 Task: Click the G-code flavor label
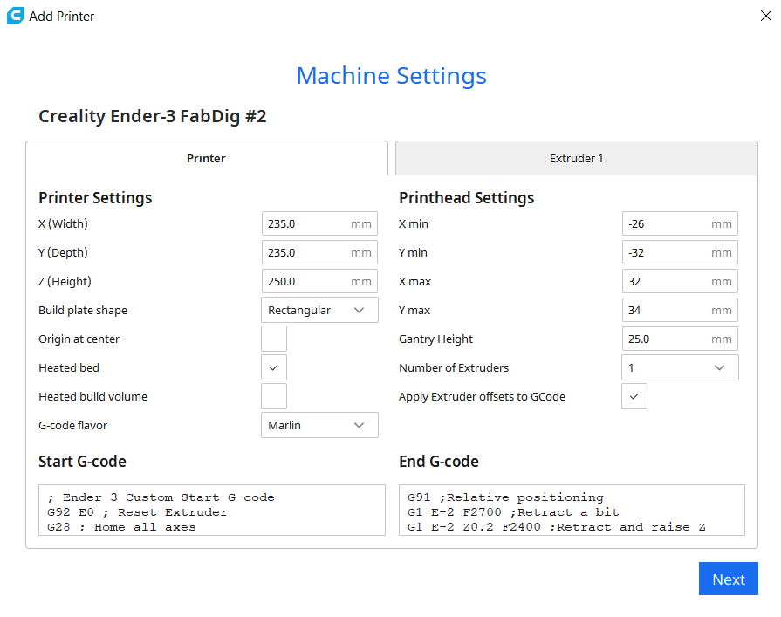(72, 425)
